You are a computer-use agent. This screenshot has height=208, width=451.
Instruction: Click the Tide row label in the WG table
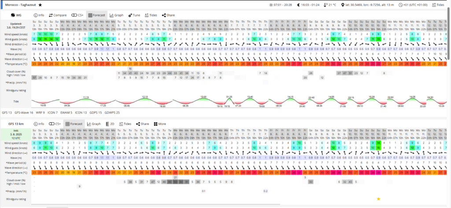click(x=15, y=101)
